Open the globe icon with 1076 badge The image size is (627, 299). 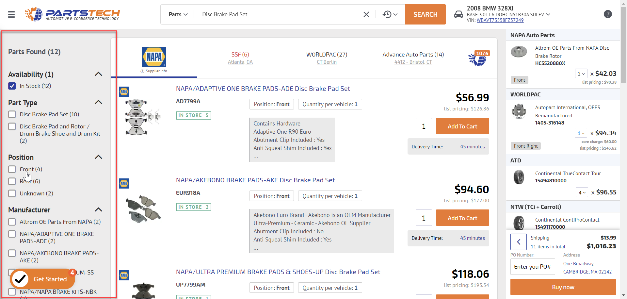pos(478,58)
